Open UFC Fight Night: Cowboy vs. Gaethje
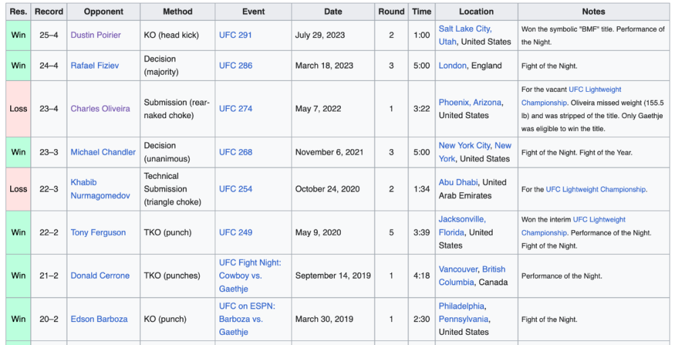 coord(250,275)
